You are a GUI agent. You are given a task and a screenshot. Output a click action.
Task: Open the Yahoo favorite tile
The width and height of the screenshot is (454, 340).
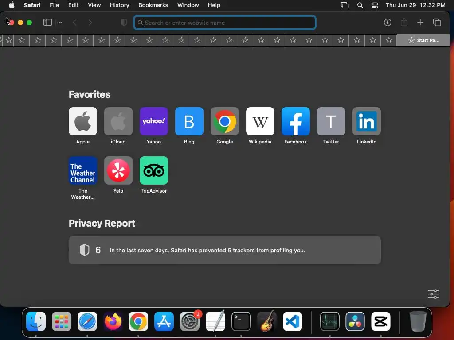154,121
